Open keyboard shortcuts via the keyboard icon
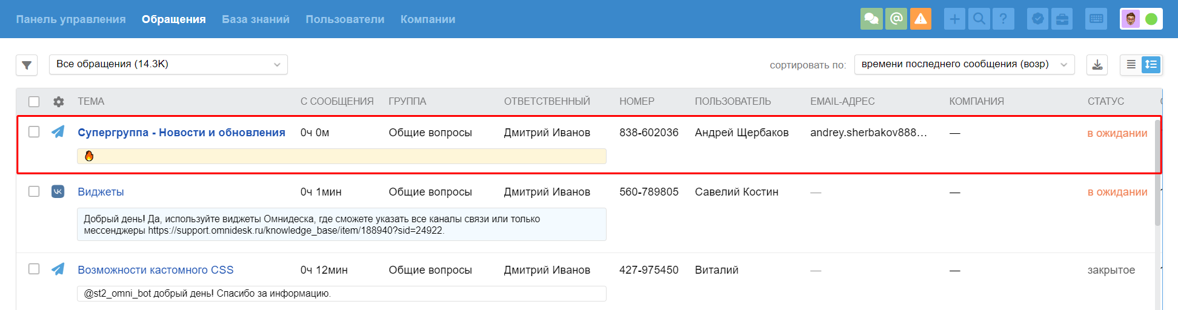 (1097, 19)
